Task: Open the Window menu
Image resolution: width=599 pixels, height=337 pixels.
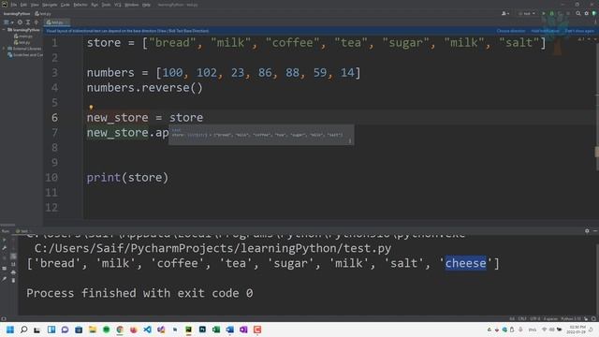Action: coord(131,5)
